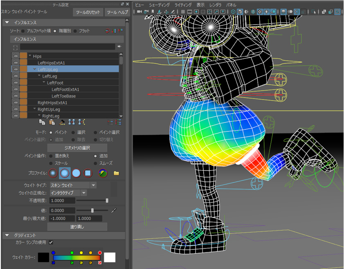This screenshot has width=344, height=269.
Task: Toggle textured display checker icon
Action: [260, 11]
